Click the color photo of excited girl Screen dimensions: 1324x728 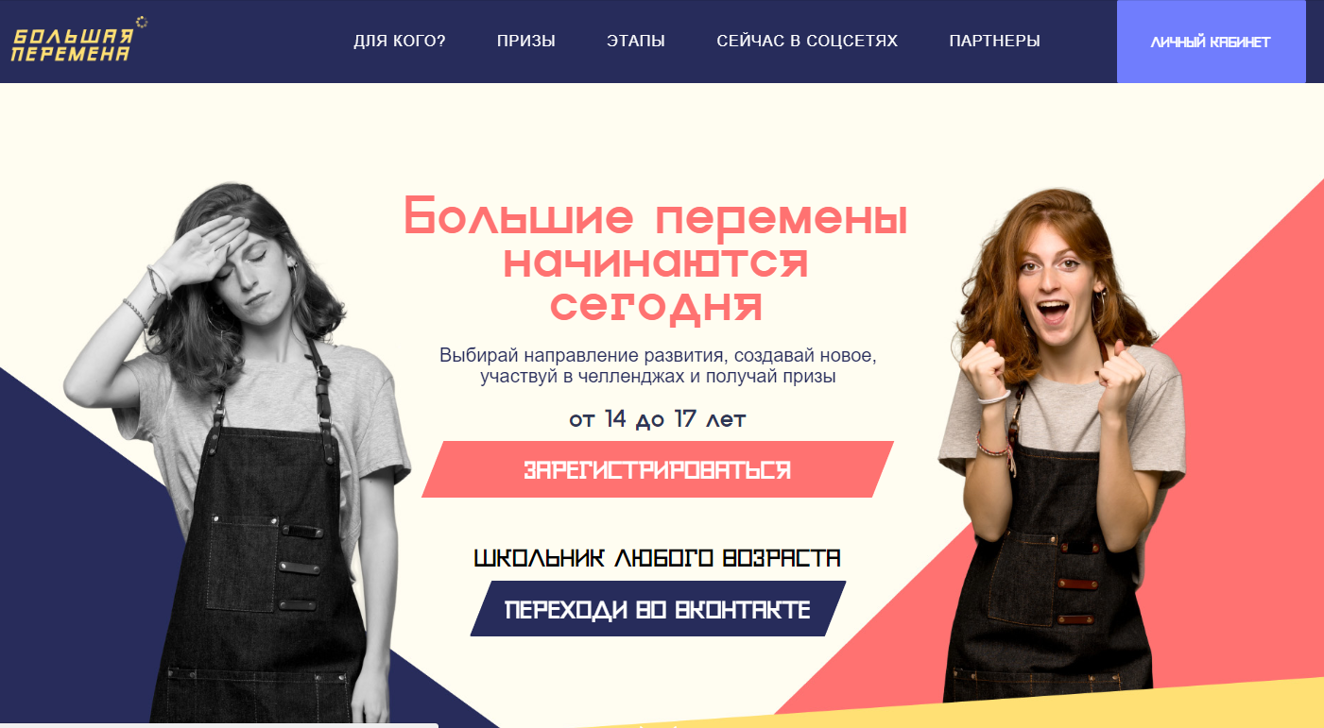coord(1063,444)
